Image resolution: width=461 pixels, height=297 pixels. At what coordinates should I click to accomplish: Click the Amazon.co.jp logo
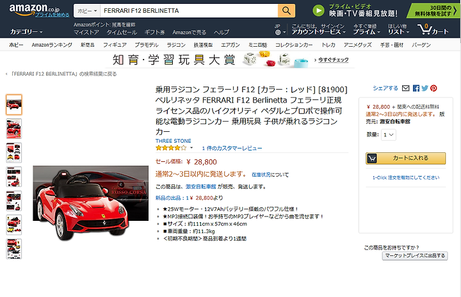[x=34, y=9]
